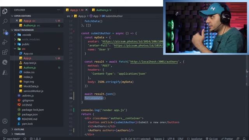The image size is (249, 140).
Task: Click the Synchronize Changes icon
Action: pos(25,138)
